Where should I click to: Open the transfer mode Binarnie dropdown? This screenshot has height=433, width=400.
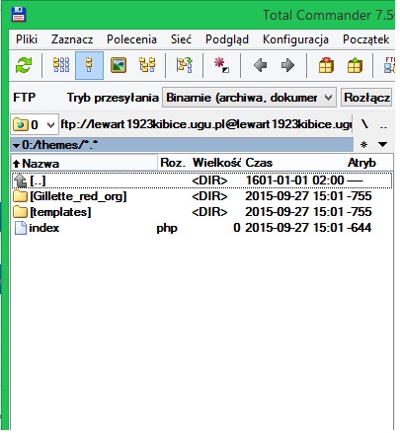[249, 98]
